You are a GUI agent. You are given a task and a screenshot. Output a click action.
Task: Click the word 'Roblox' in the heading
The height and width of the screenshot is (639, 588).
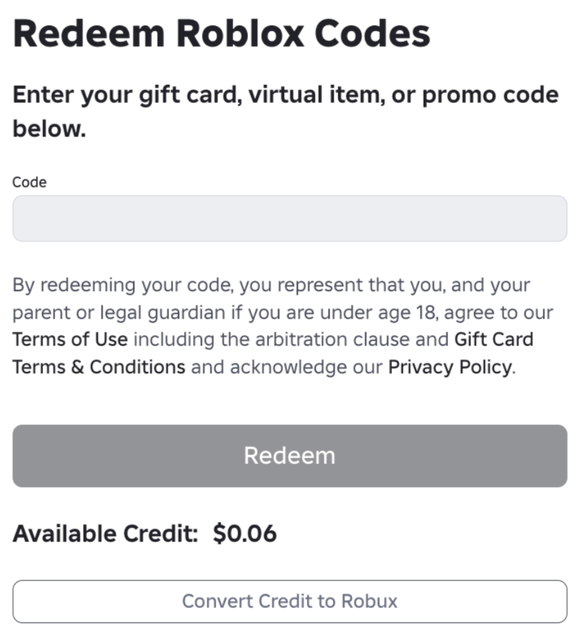[240, 33]
